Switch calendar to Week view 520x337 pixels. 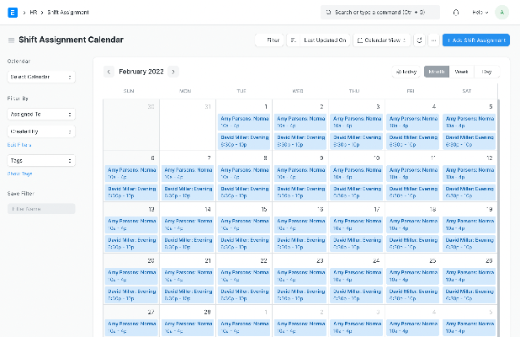point(462,72)
